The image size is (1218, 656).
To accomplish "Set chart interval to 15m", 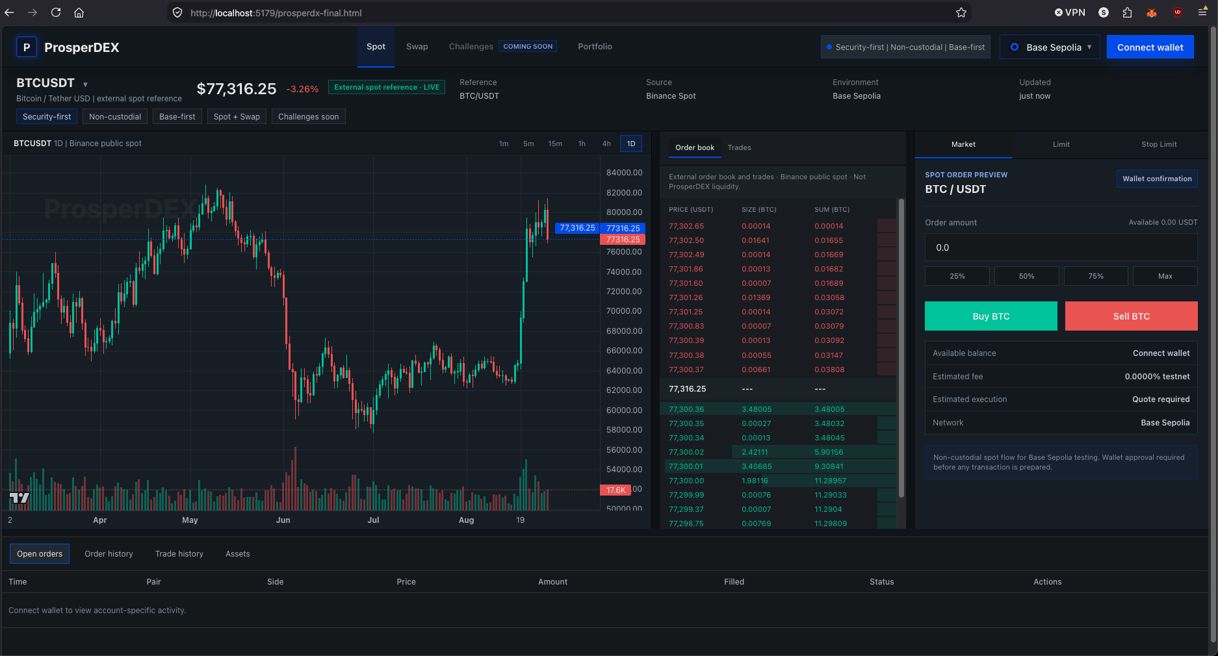I will tap(555, 144).
